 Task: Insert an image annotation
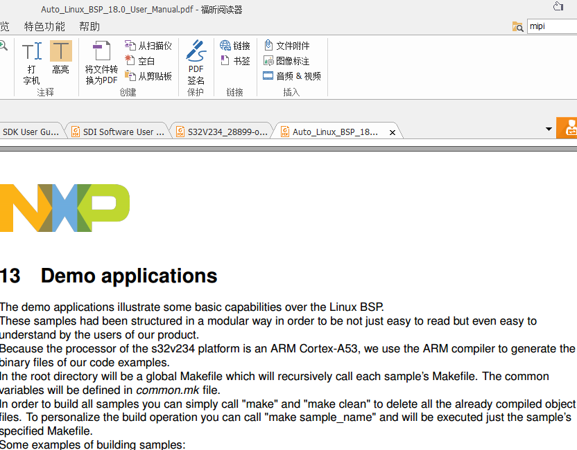tap(286, 61)
